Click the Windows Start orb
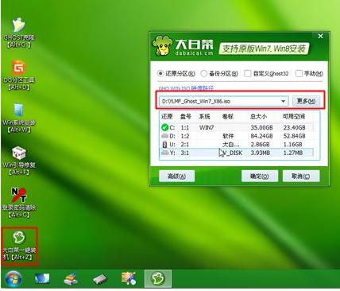 tap(14, 279)
